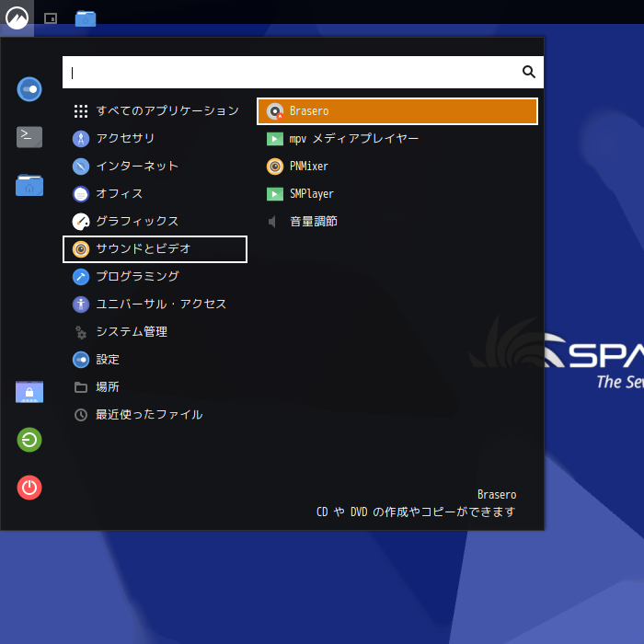The height and width of the screenshot is (644, 644).
Task: Click the paint palette icon beside グラフィックス
Action: (x=81, y=222)
